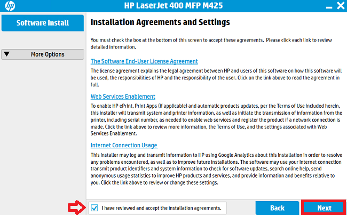Viewport: 347px width, 215px height.
Task: Click the Google Analytics description paragraph
Action: click(x=216, y=169)
